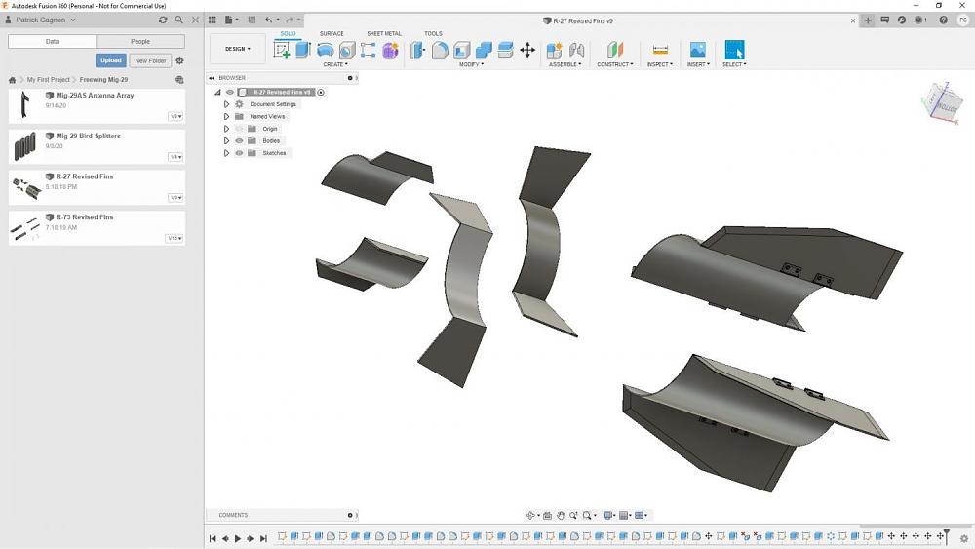
Task: Open data panel settings gear
Action: [179, 60]
